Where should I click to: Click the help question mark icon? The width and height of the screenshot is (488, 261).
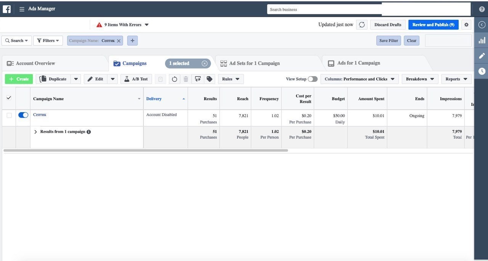(x=482, y=9)
